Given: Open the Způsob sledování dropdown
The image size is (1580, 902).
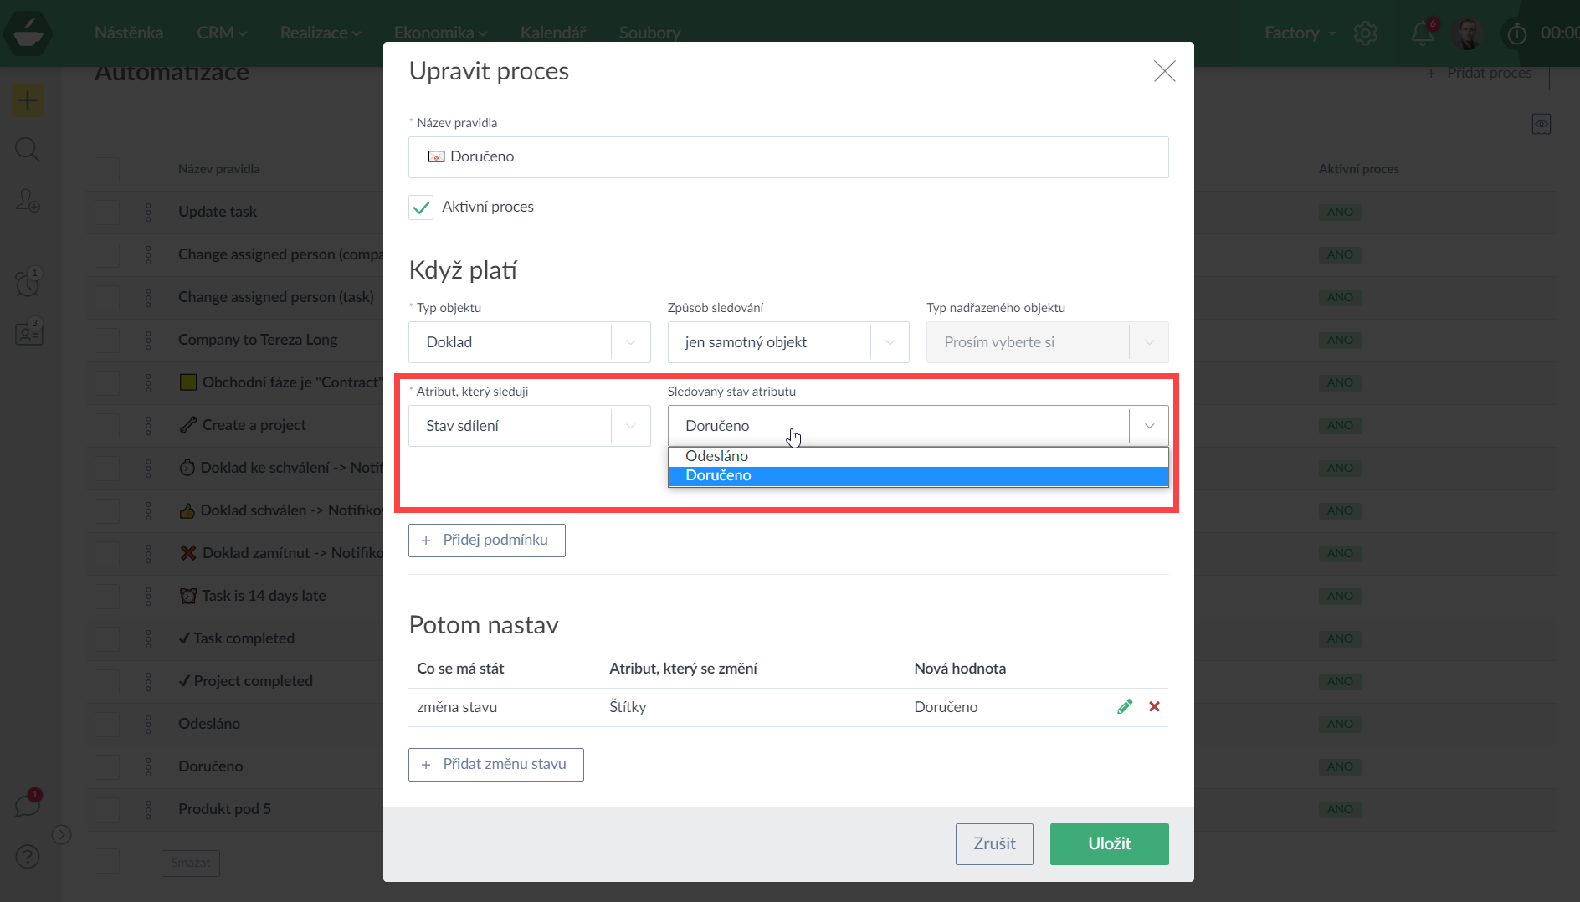Looking at the screenshot, I should [x=787, y=342].
